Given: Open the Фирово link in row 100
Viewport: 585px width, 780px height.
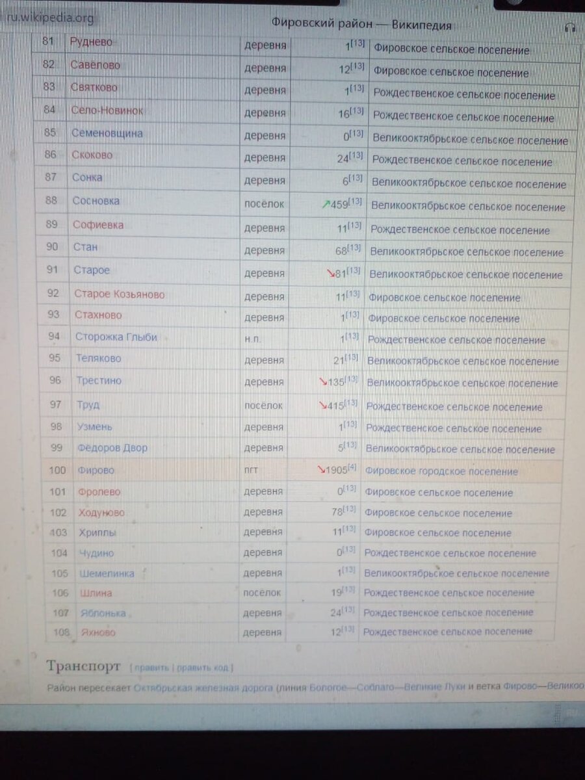Looking at the screenshot, I should 97,469.
